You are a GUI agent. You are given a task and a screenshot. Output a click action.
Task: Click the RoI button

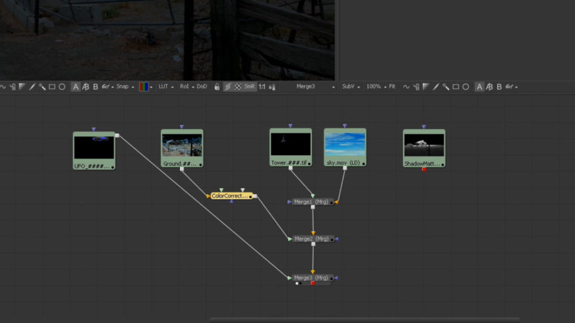(184, 87)
